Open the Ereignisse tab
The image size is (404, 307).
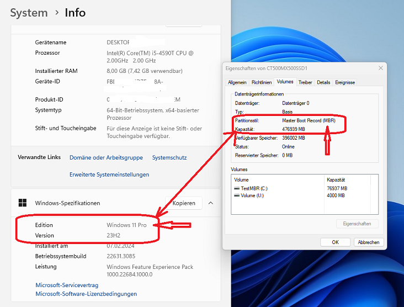tap(345, 82)
